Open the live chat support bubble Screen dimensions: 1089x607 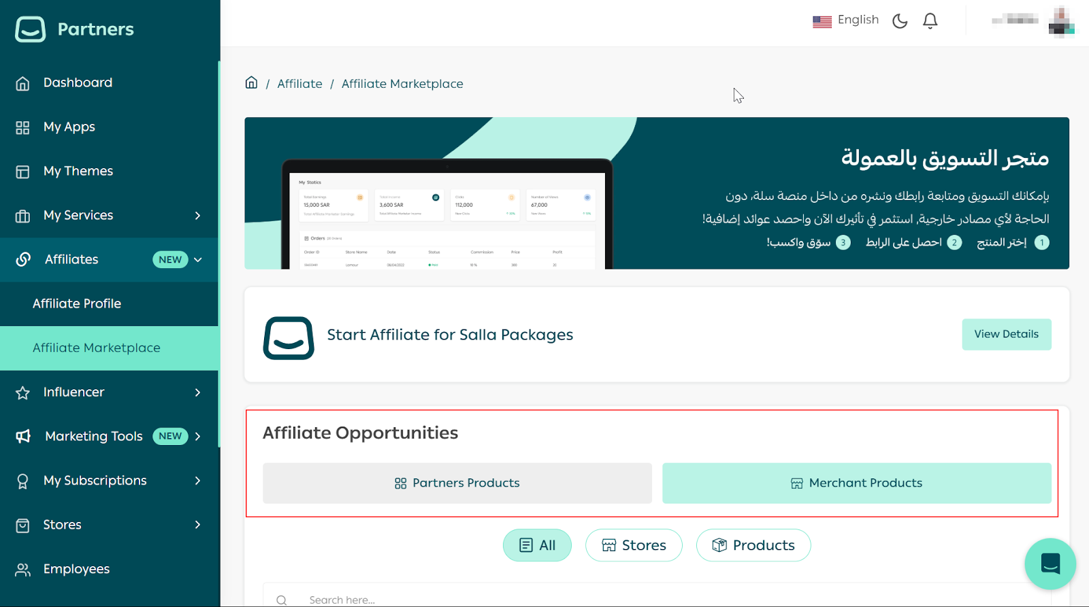click(1050, 563)
